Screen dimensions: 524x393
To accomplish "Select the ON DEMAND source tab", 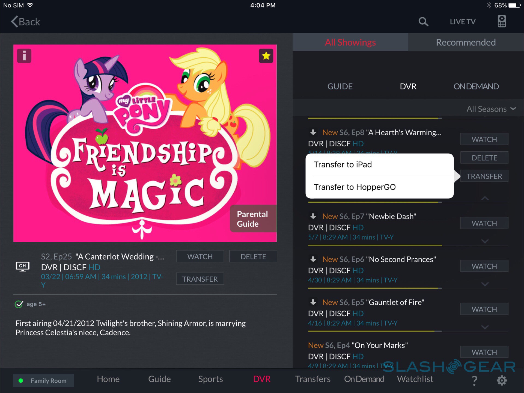I will click(x=476, y=87).
